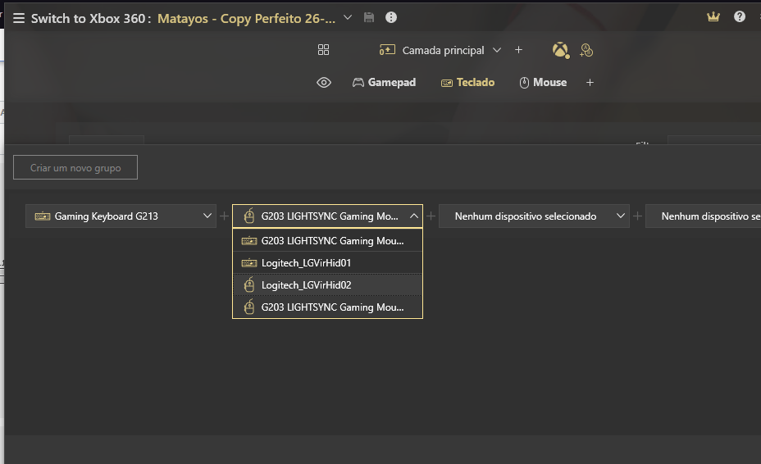Toggle the eye preview icon
Image resolution: width=761 pixels, height=464 pixels.
(324, 83)
